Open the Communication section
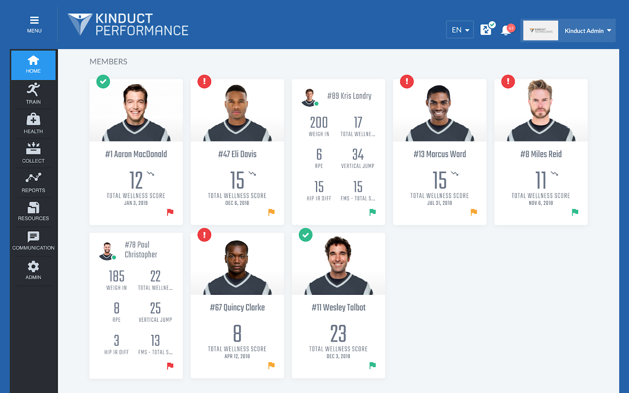629x393 pixels. pos(33,240)
